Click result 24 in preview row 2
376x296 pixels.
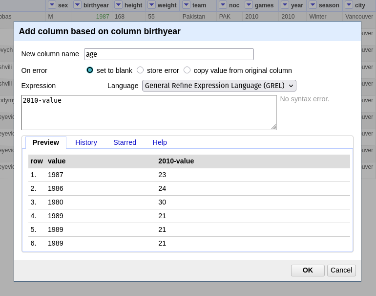click(x=162, y=188)
